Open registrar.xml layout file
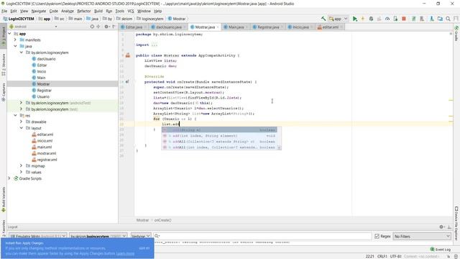 47,160
